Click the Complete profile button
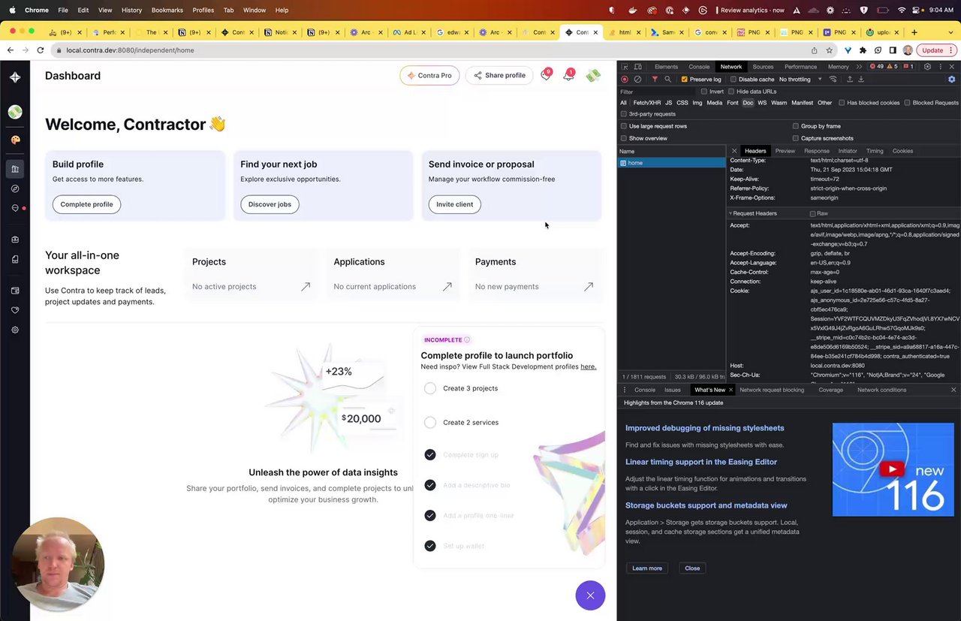 (86, 204)
